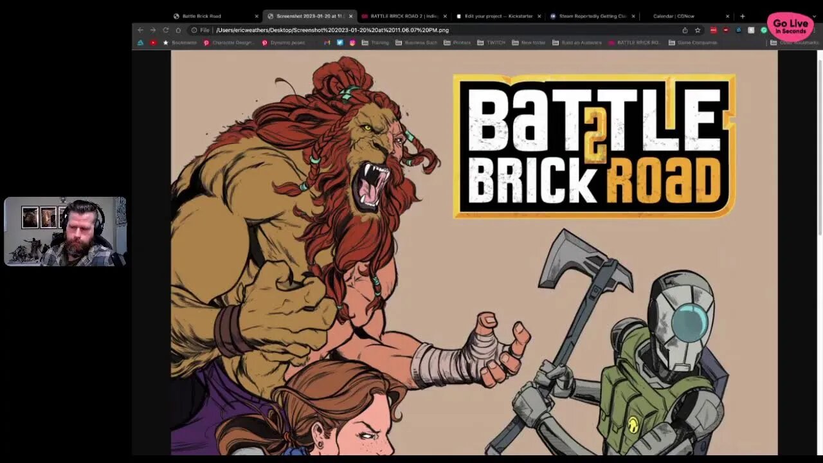Click the file path in address bar
This screenshot has height=463, width=823.
(x=332, y=30)
